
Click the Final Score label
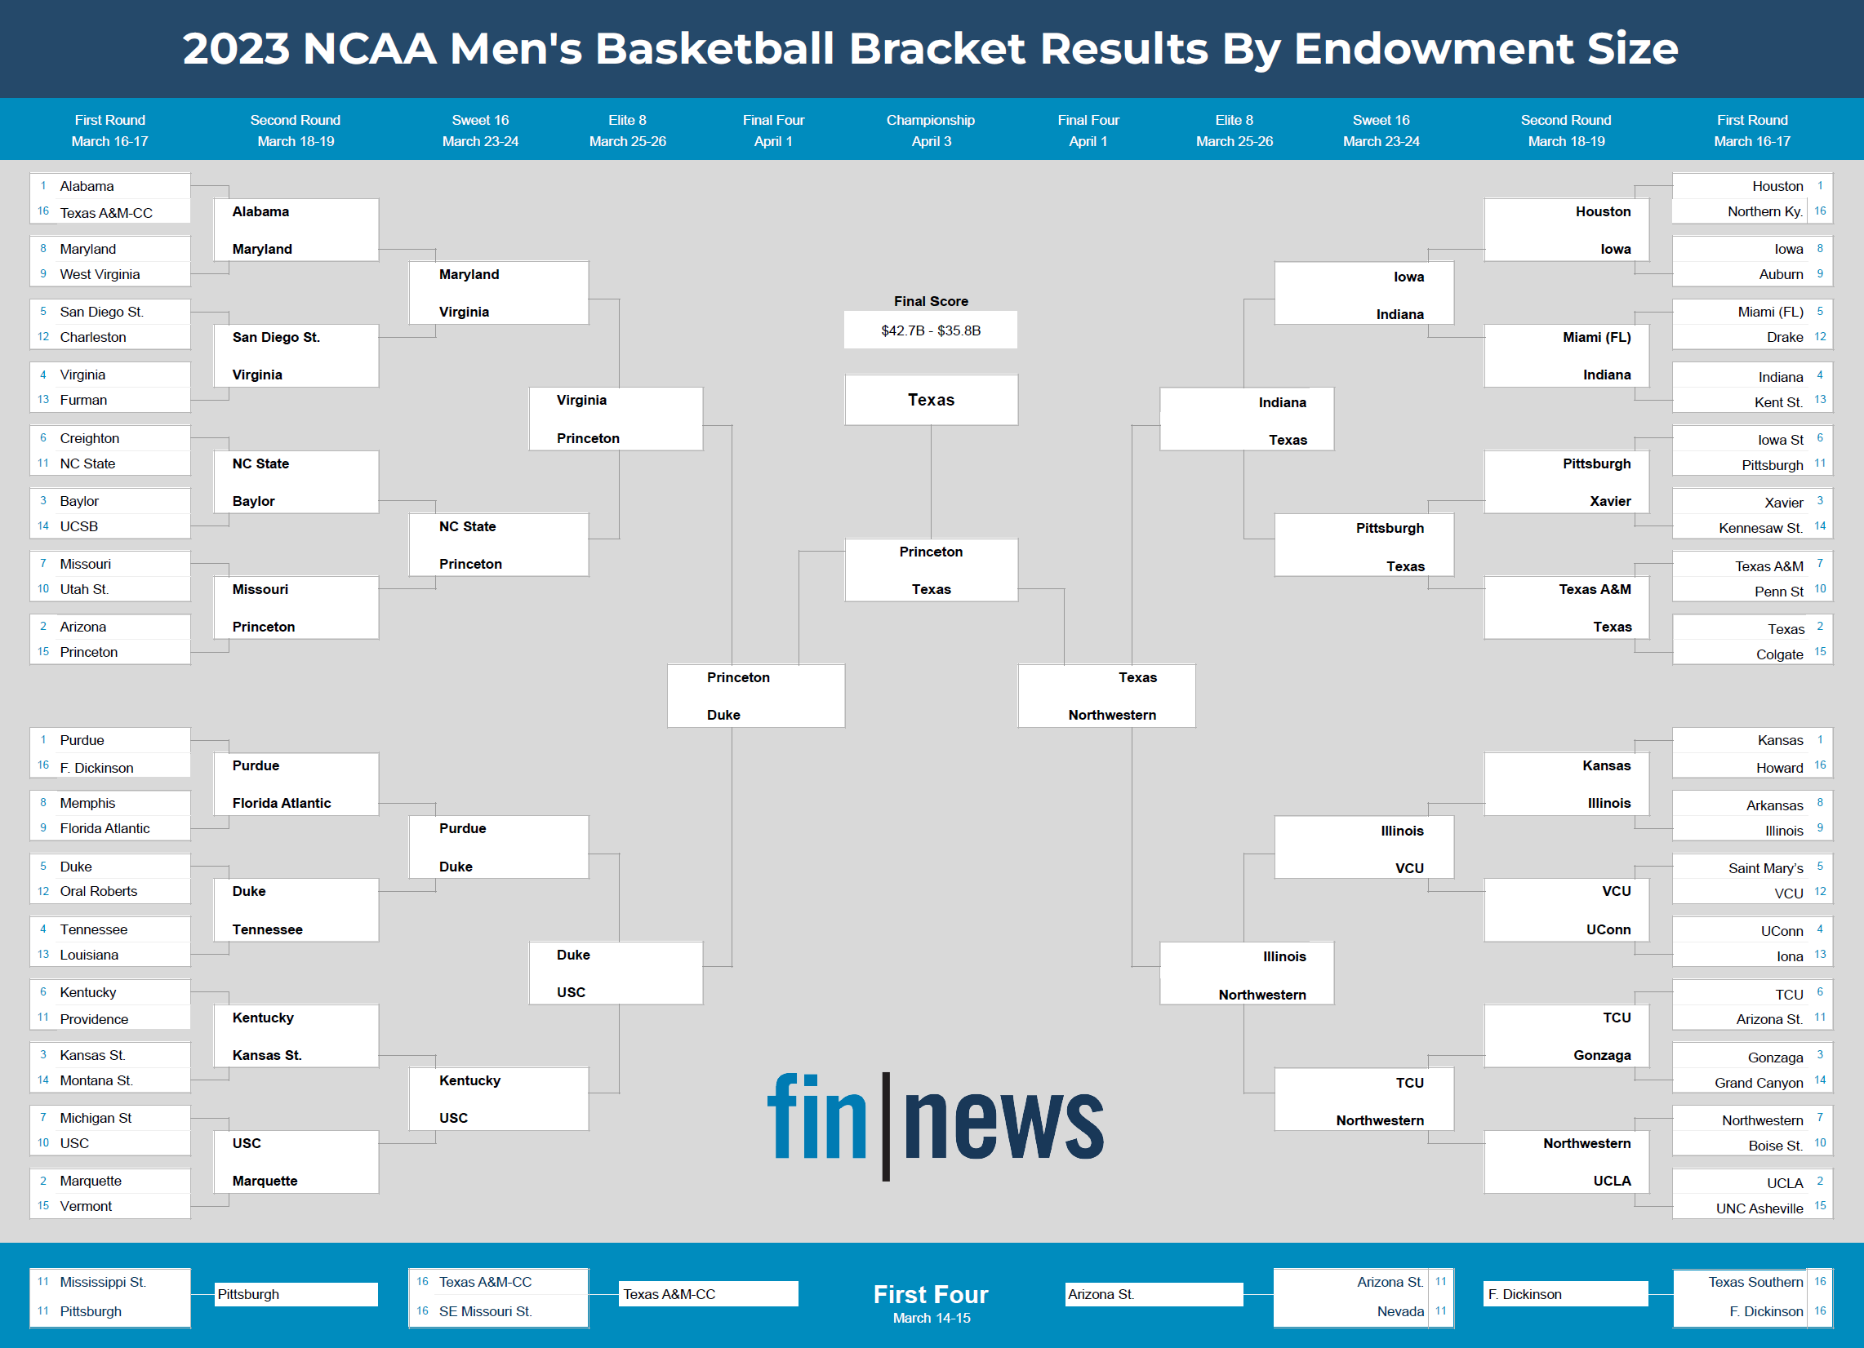pyautogui.click(x=930, y=301)
